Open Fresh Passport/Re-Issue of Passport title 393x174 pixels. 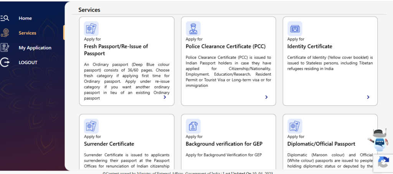point(116,50)
